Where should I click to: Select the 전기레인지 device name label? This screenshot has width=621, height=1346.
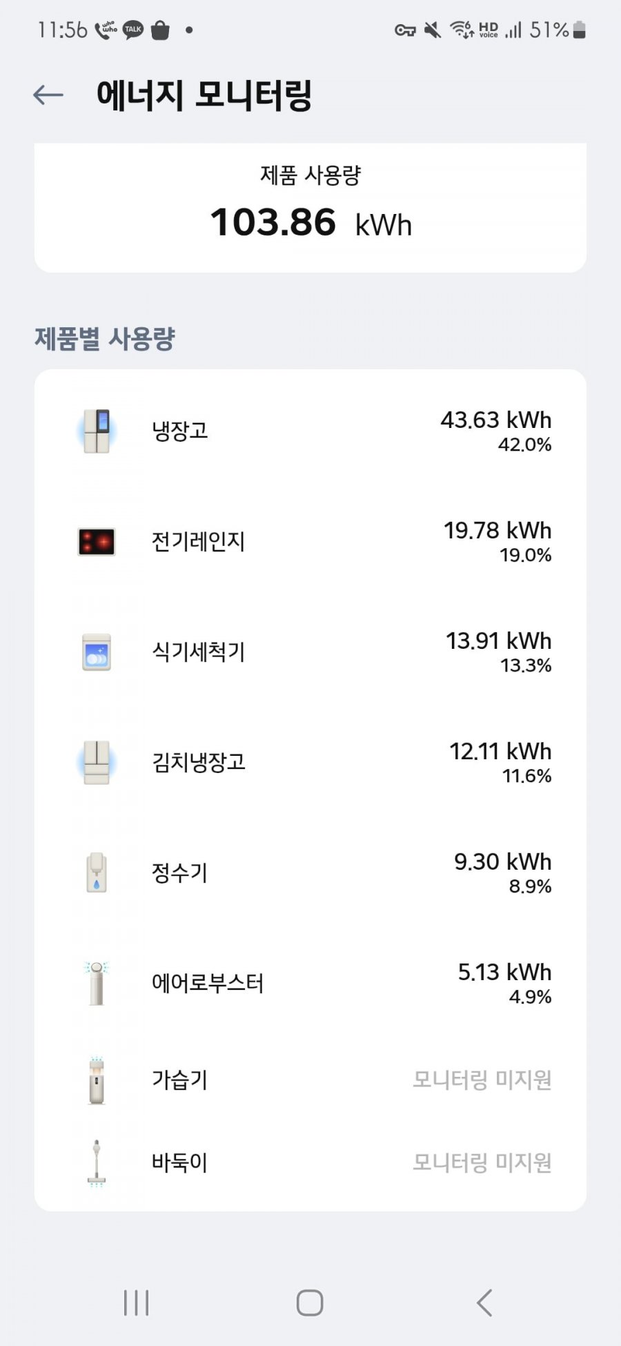[x=199, y=542]
